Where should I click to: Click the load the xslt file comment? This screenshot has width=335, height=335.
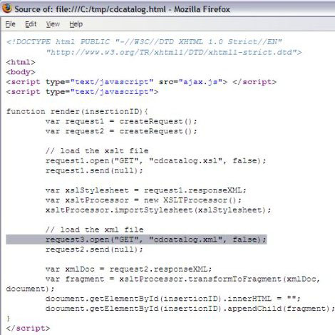(97, 151)
